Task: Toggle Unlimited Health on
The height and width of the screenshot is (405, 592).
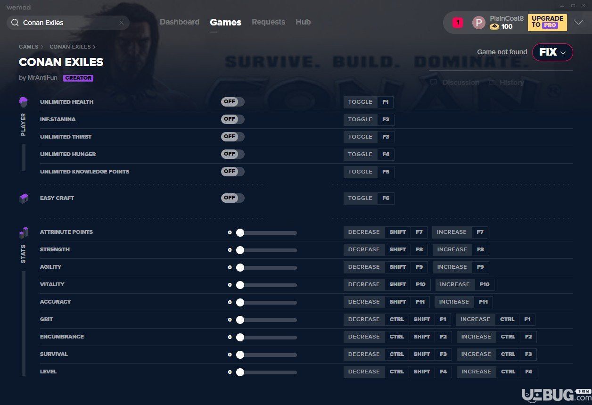Action: tap(233, 102)
